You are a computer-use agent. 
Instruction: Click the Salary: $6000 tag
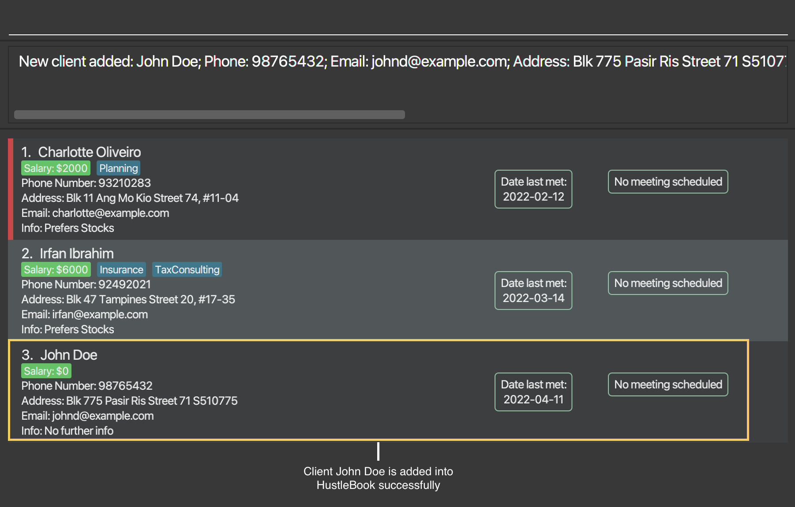(56, 269)
